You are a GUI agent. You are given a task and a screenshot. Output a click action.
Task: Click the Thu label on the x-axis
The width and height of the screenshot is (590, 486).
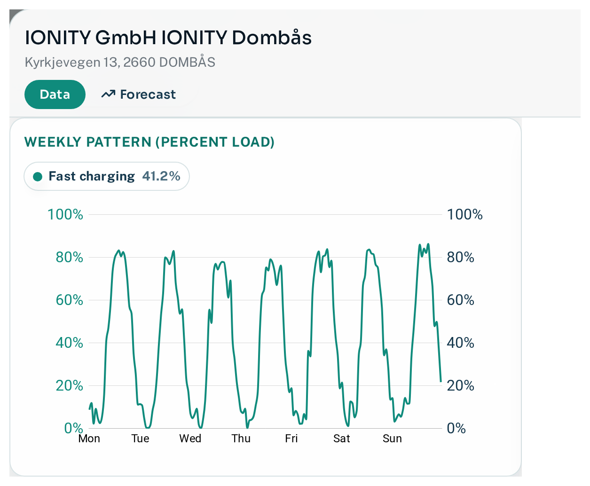coord(241,439)
